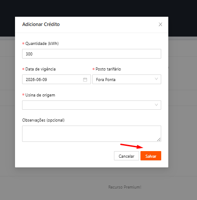Image resolution: width=197 pixels, height=200 pixels.
Task: Expand the Usina de origem chevron arrow
Action: coord(156,105)
